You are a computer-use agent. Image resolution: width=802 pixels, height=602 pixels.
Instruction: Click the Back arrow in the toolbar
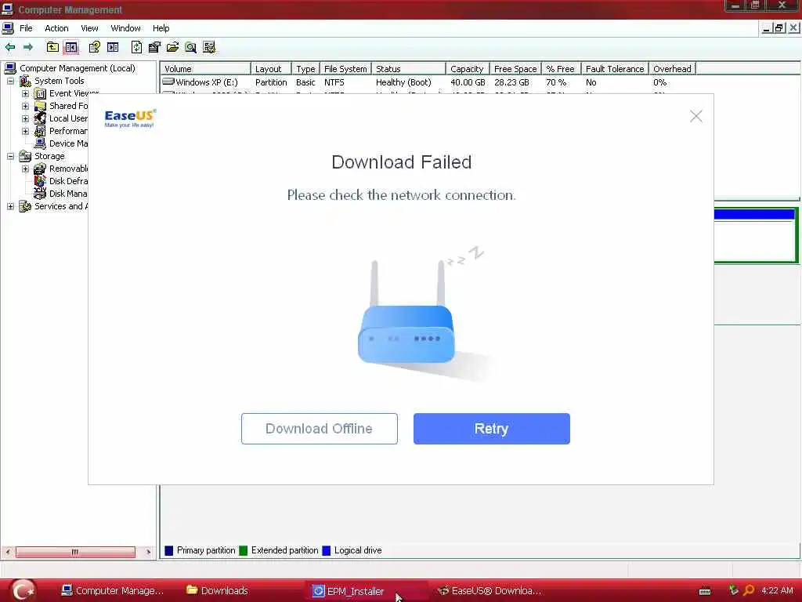pyautogui.click(x=10, y=47)
